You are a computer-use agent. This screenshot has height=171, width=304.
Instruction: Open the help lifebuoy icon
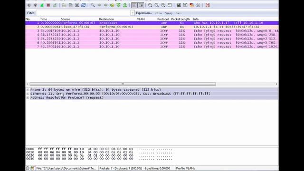point(208,5)
